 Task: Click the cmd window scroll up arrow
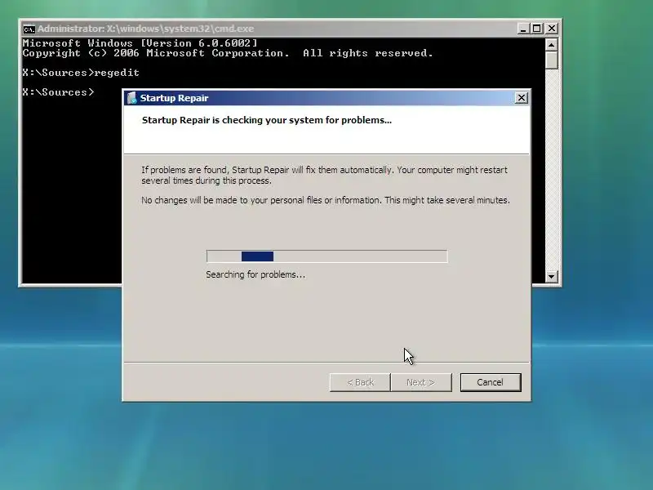(552, 45)
